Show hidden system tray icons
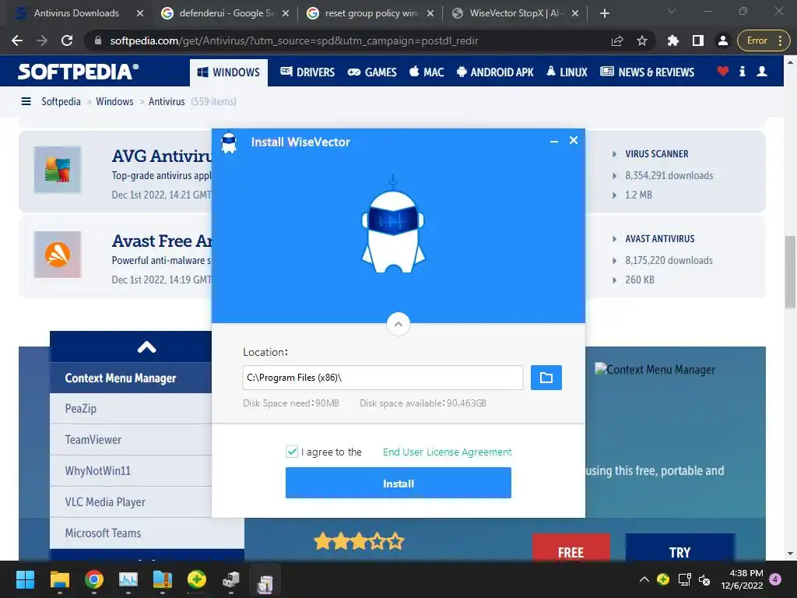 click(x=644, y=579)
